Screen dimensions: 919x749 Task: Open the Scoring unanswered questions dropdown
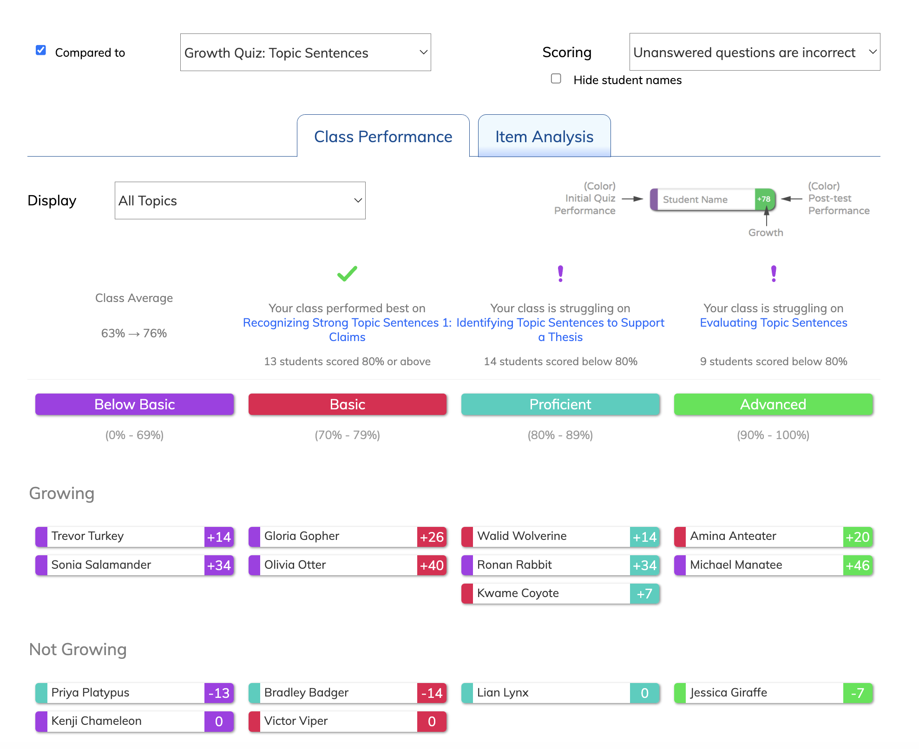[x=755, y=52]
